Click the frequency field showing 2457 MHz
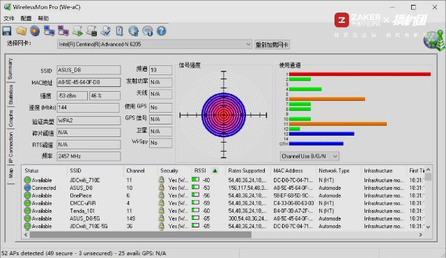Viewport: 446px width, 258px height. (x=89, y=156)
